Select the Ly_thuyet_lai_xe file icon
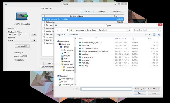Image resolution: width=170 pixels, height=103 pixels. coord(80,57)
